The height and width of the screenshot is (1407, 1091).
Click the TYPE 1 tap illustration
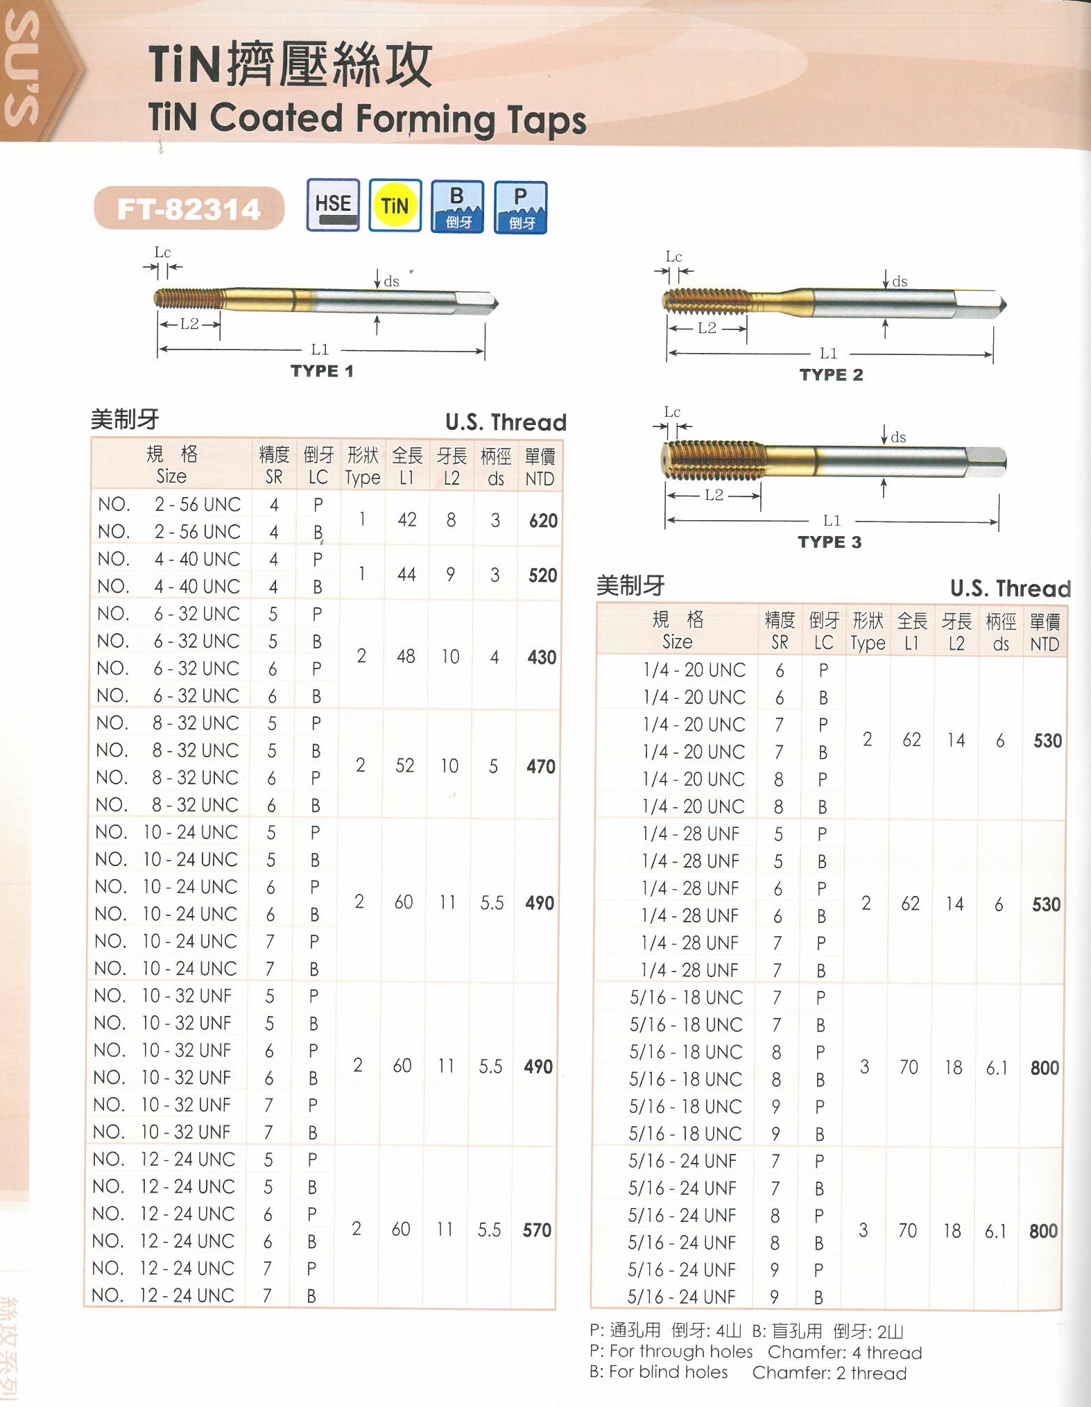pyautogui.click(x=326, y=300)
